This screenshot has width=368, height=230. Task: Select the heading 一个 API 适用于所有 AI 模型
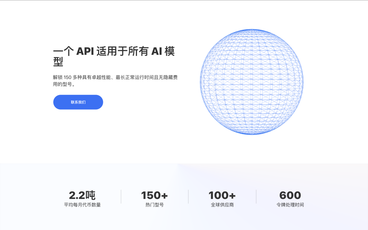click(x=114, y=56)
